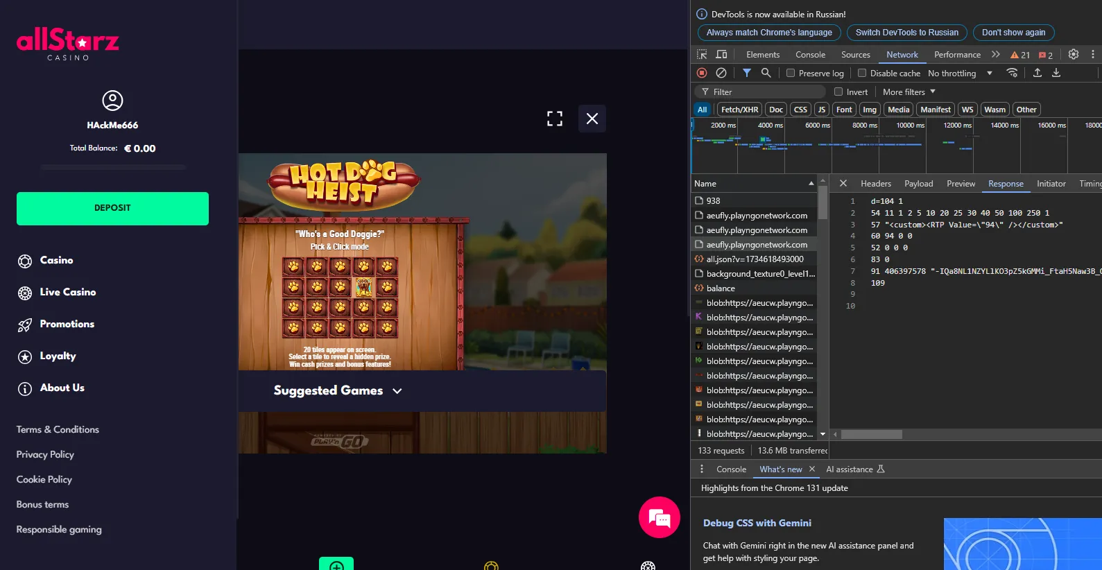This screenshot has height=570, width=1102.
Task: Filter requests by Img type
Action: (870, 110)
